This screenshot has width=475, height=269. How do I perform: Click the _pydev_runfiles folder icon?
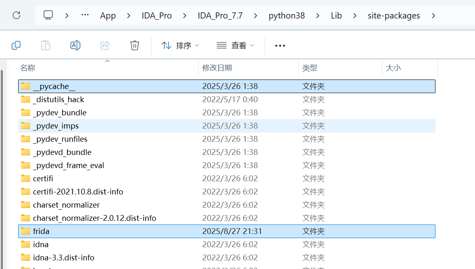[26, 139]
